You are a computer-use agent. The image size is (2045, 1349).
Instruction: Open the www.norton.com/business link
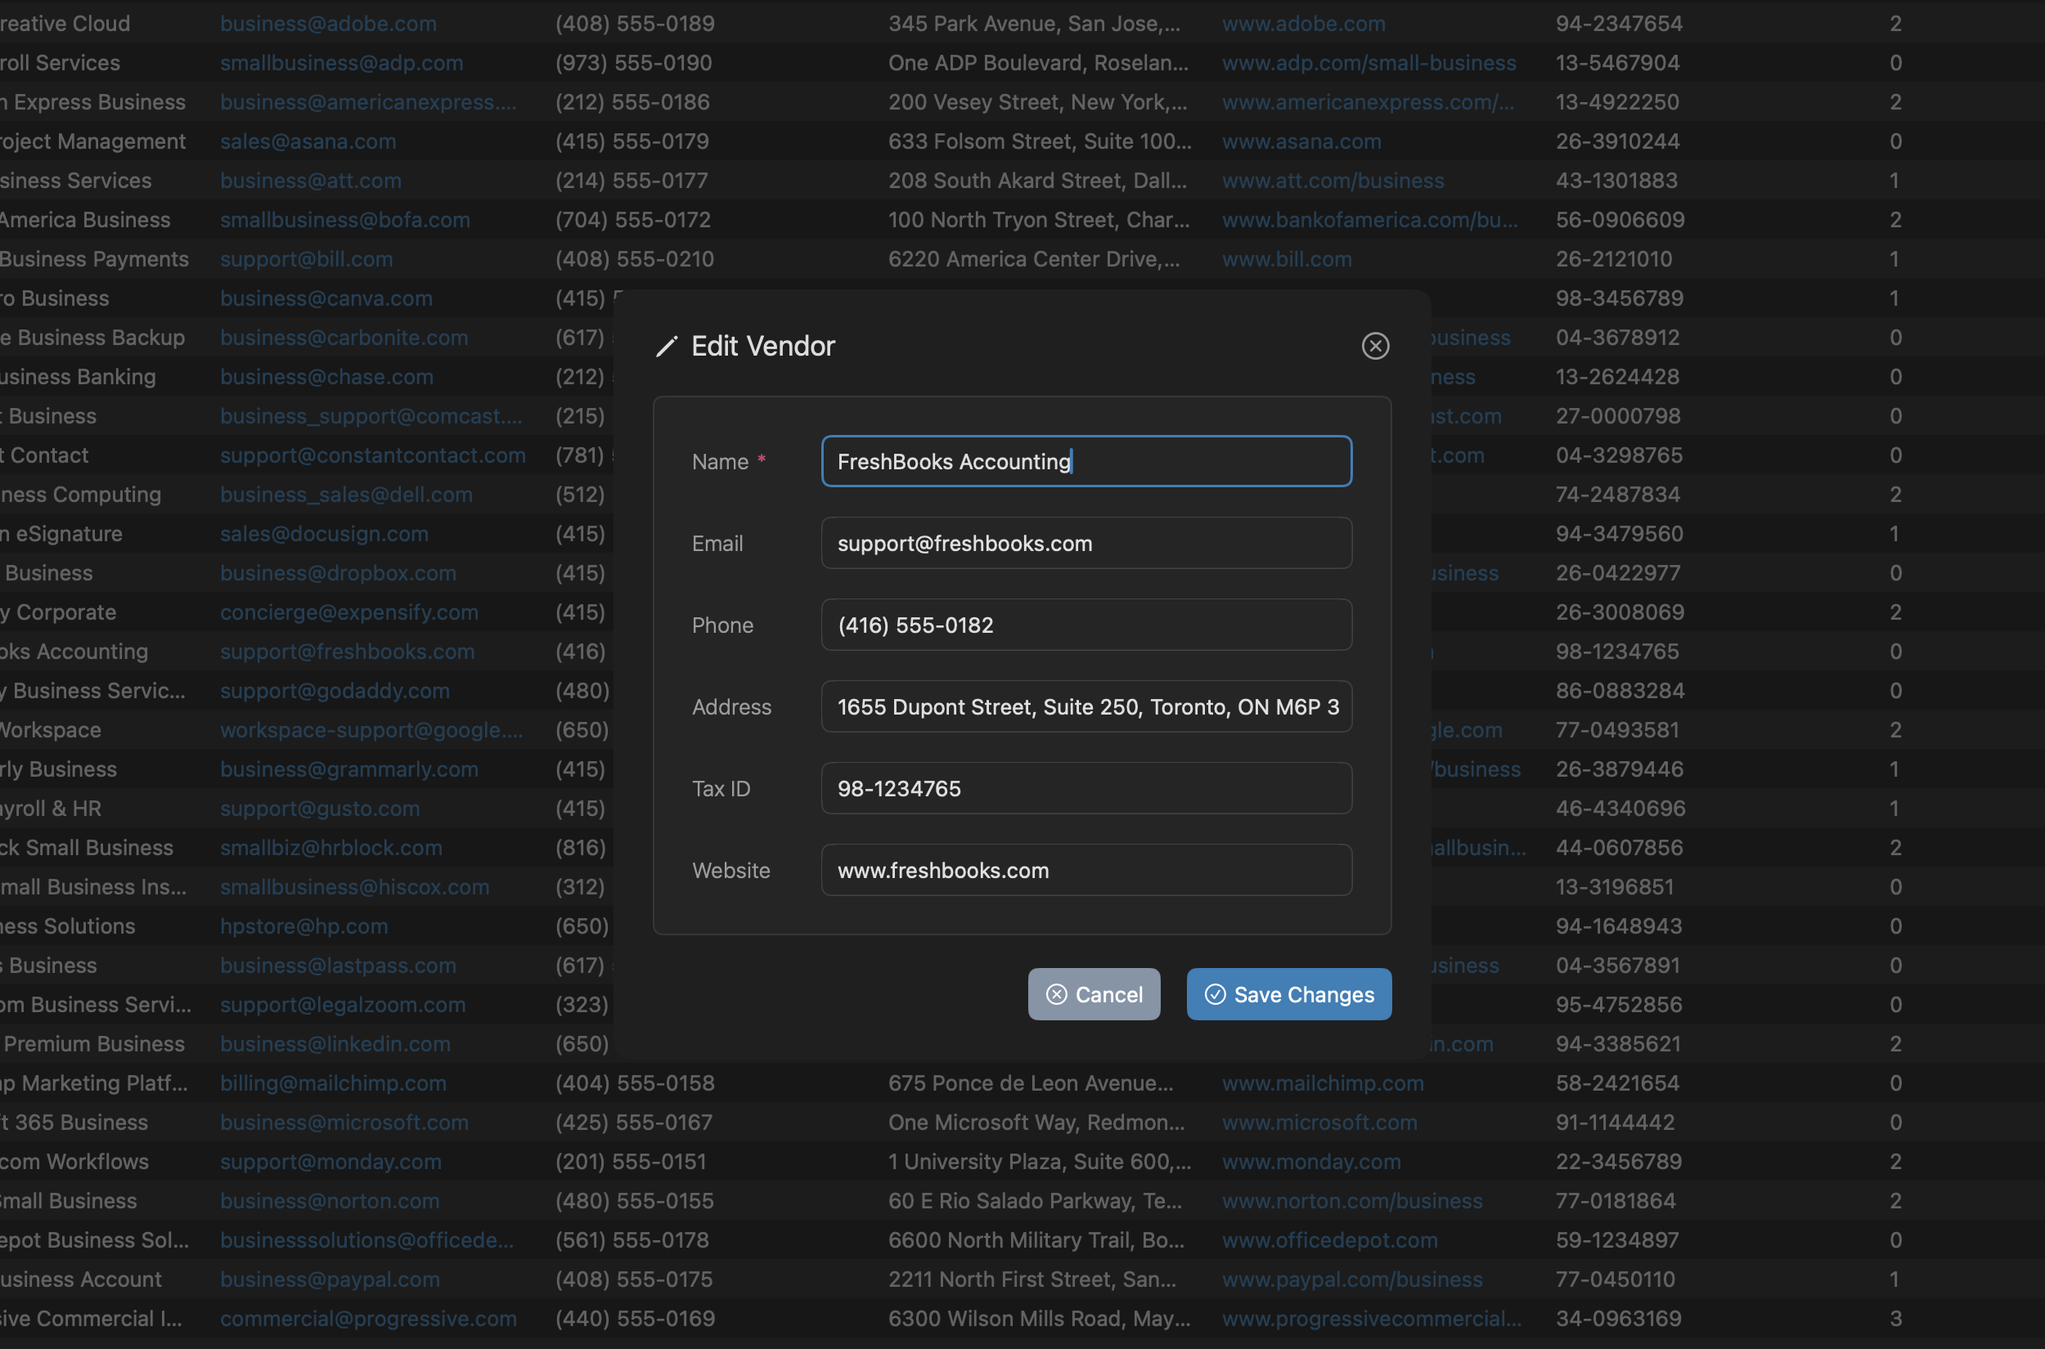pyautogui.click(x=1352, y=1200)
